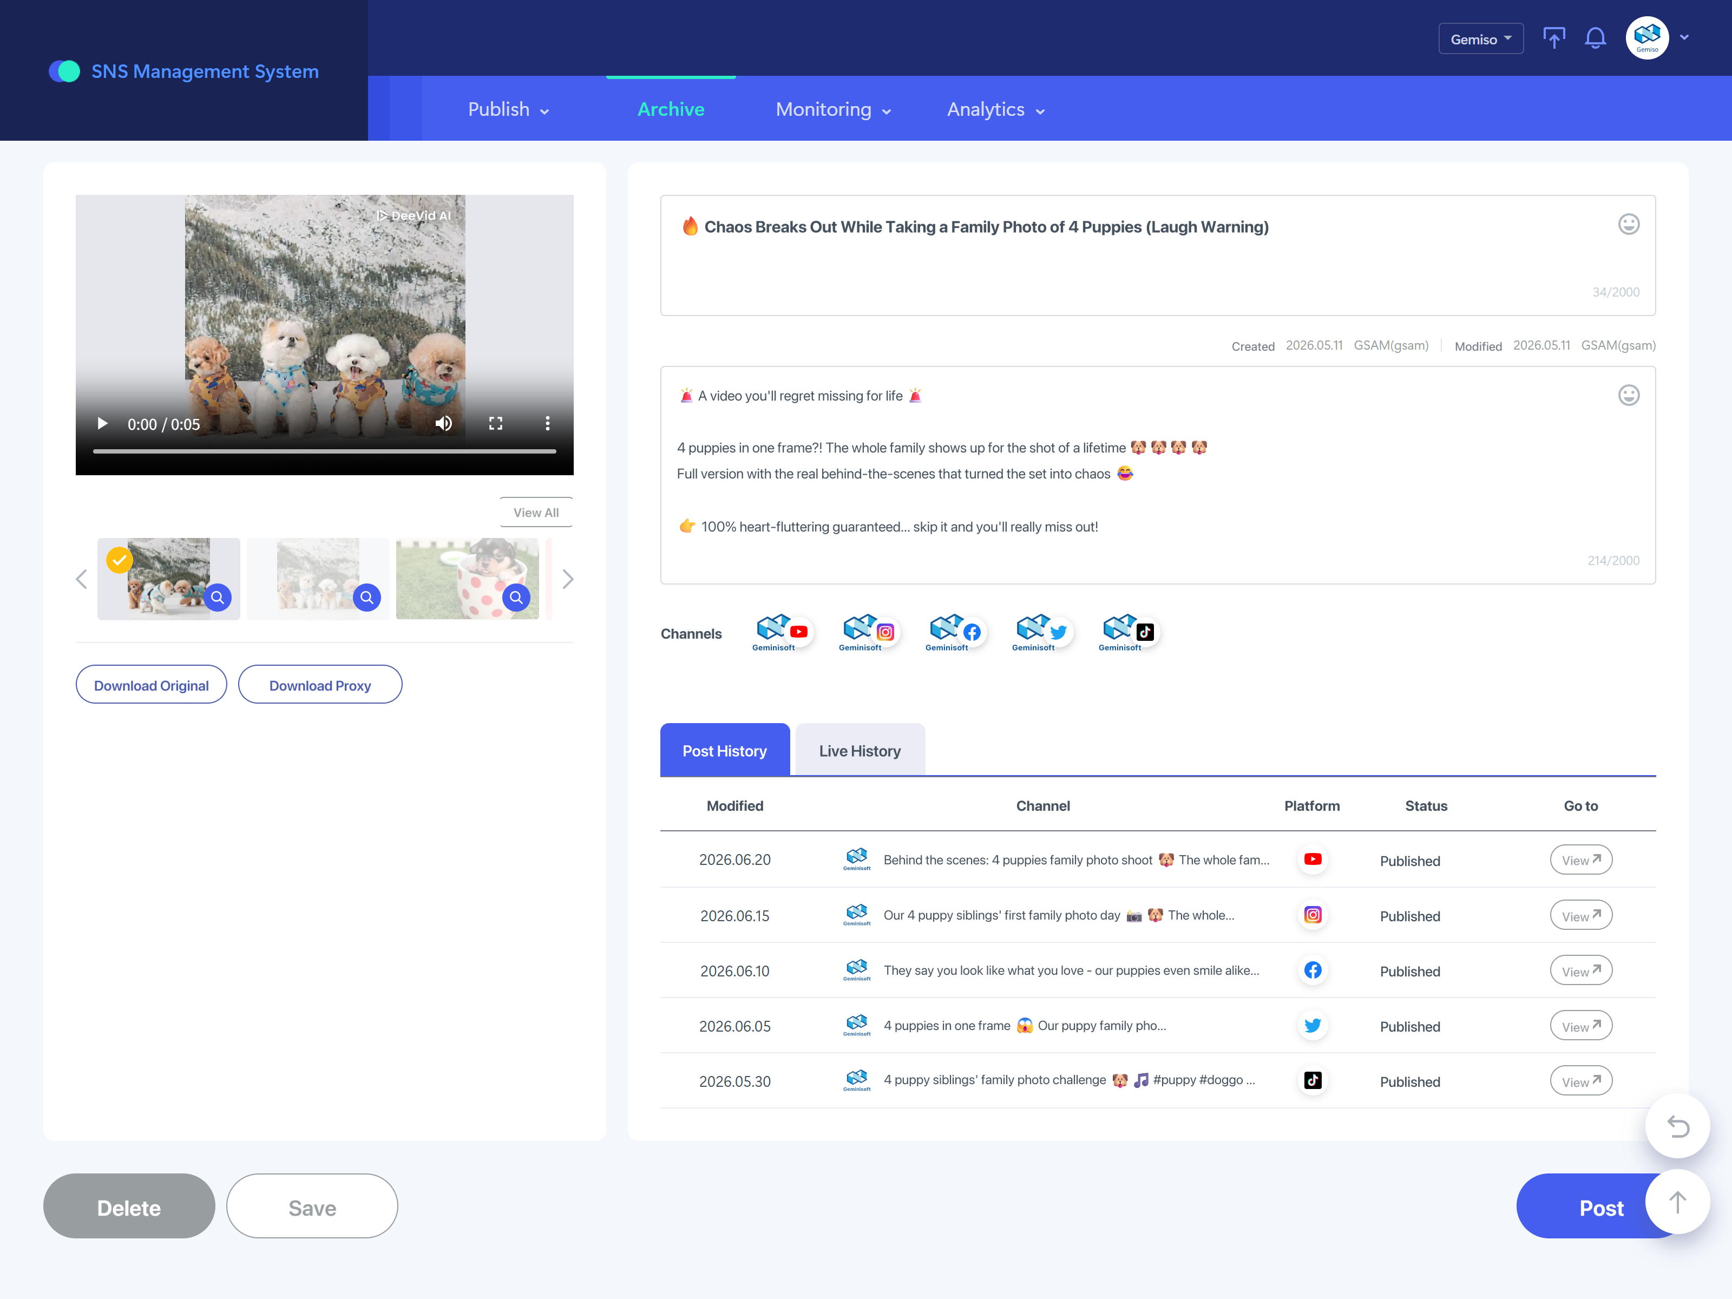1732x1299 pixels.
Task: Click the View All button
Action: (x=536, y=512)
